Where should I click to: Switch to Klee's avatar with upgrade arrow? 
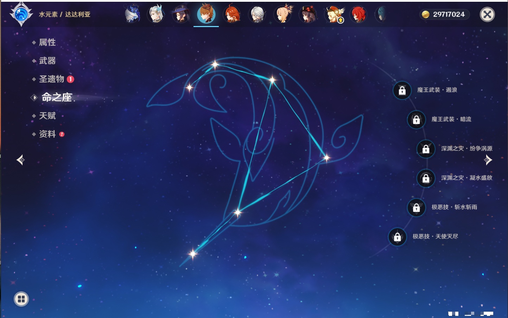click(x=334, y=15)
